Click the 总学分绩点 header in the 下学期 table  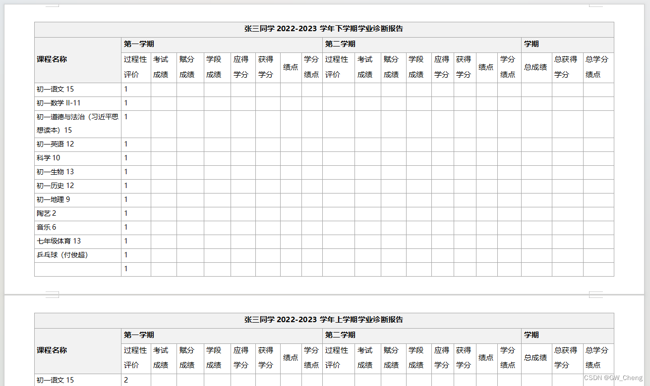pyautogui.click(x=597, y=67)
